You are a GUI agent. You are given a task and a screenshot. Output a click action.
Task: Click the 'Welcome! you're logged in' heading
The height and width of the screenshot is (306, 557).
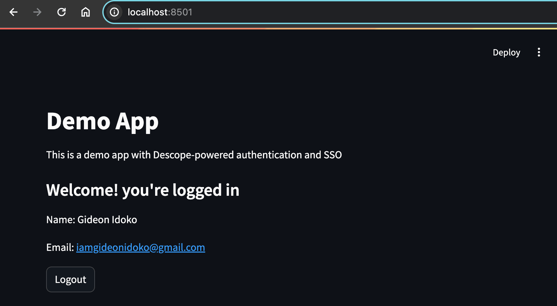click(x=143, y=190)
